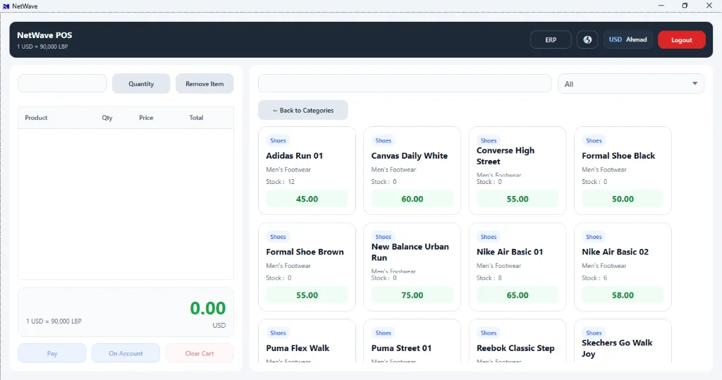The height and width of the screenshot is (380, 722).
Task: Click the 60.00 price on Canvas Daily White
Action: (412, 199)
